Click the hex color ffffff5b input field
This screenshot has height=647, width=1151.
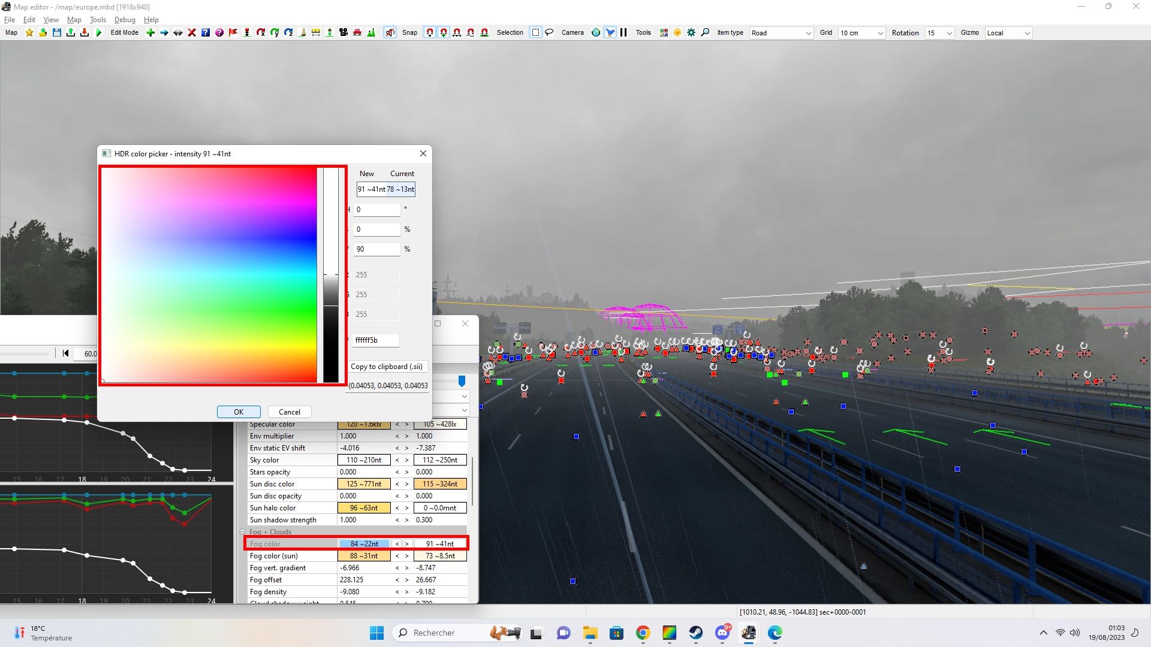(376, 340)
